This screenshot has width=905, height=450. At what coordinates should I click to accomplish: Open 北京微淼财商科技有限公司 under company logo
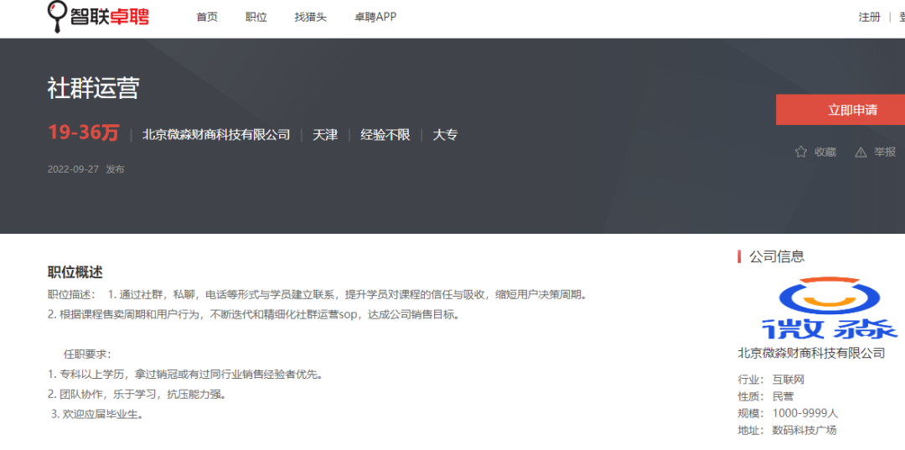[811, 353]
